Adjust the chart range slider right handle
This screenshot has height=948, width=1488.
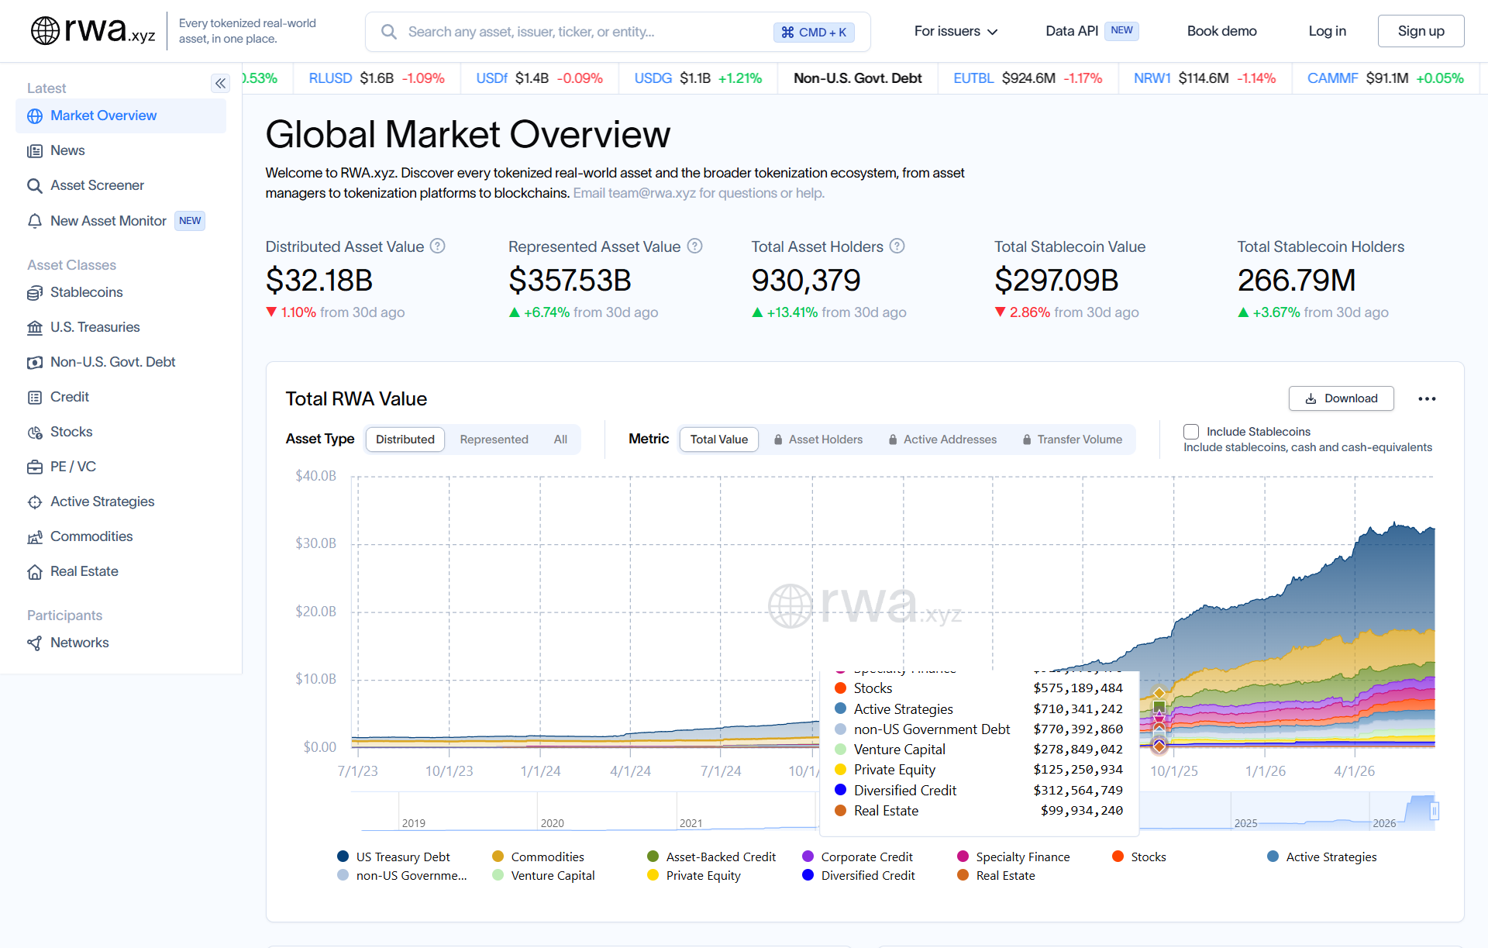[x=1435, y=811]
